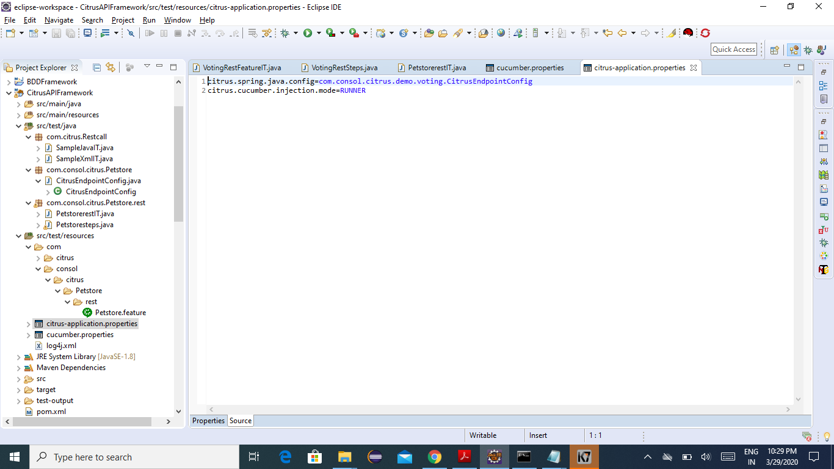Navigate Back with the yellow arrow
The width and height of the screenshot is (834, 469).
(622, 33)
